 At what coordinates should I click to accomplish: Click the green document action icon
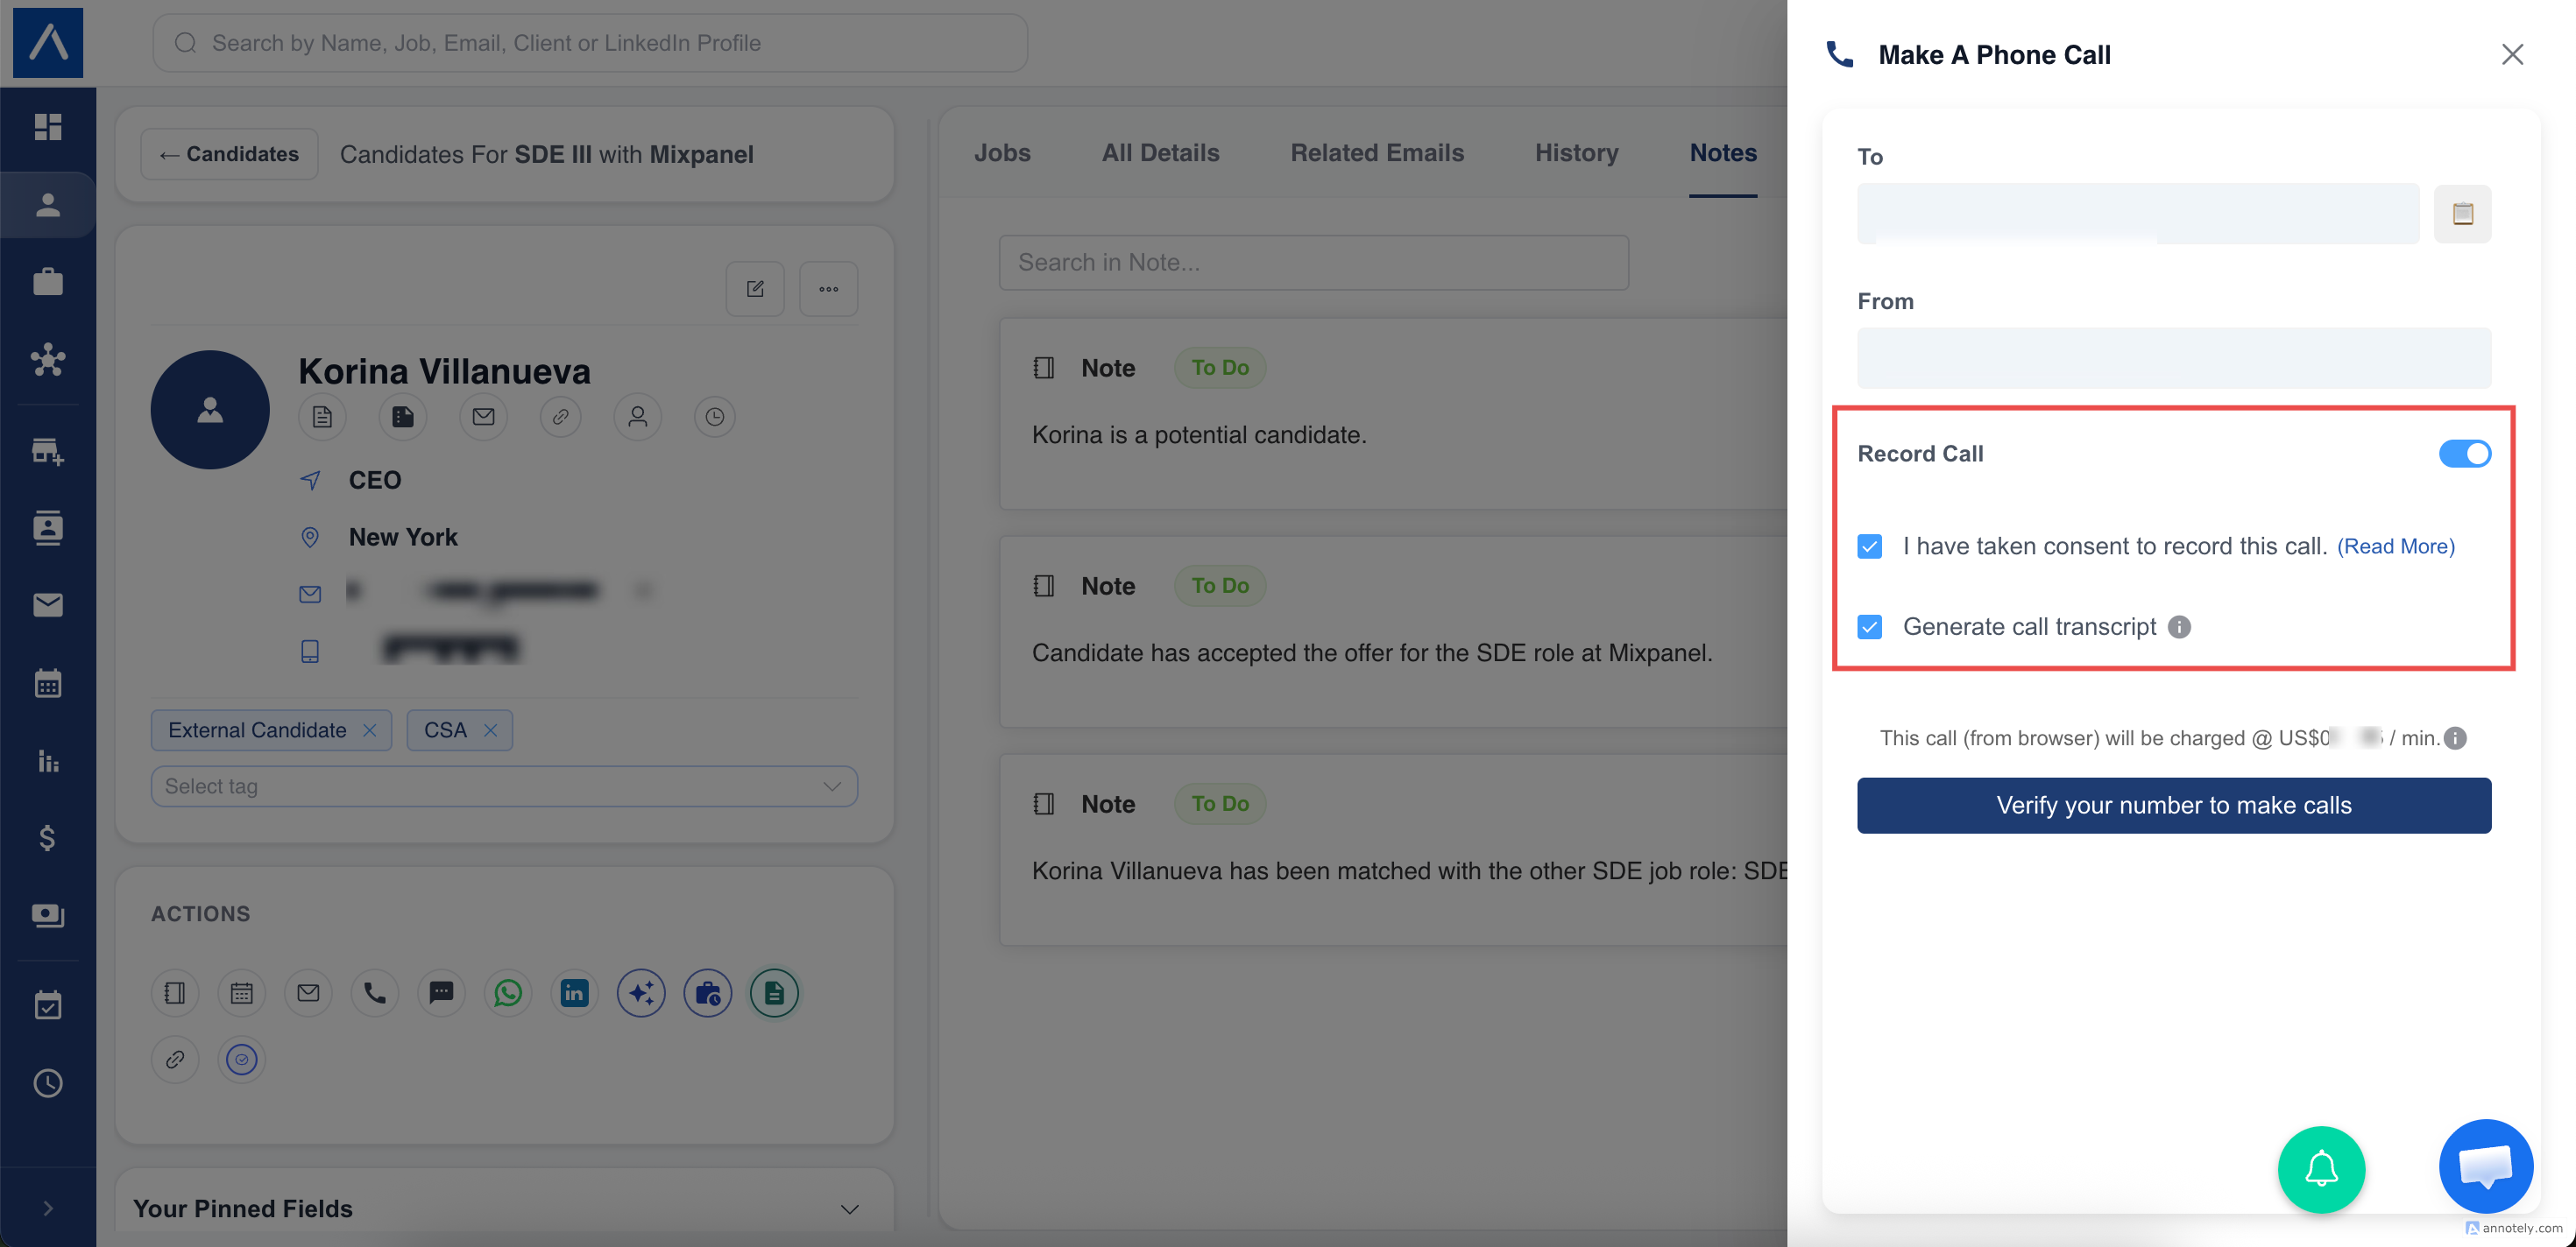click(774, 992)
